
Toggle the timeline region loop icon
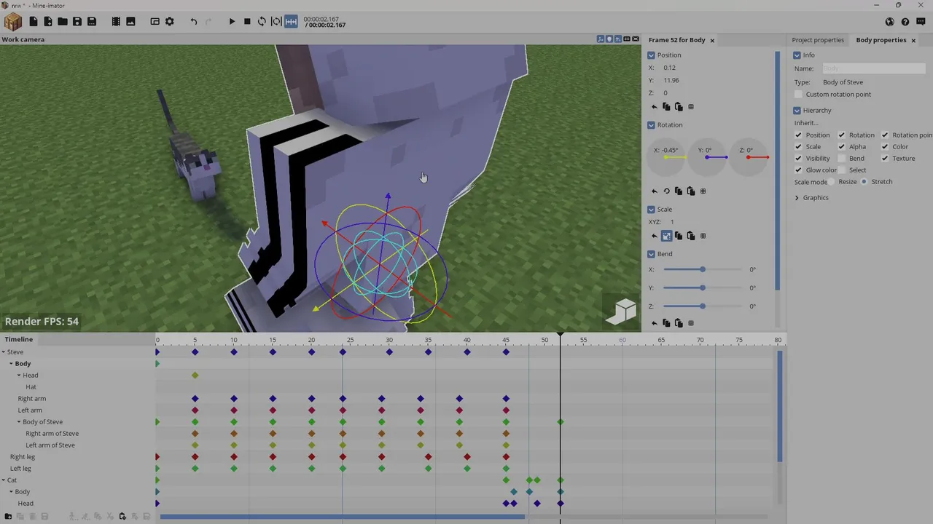pos(276,22)
